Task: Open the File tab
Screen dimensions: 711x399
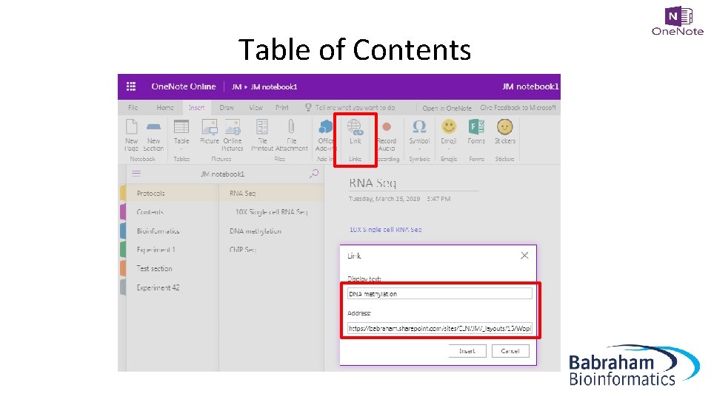Action: (133, 108)
